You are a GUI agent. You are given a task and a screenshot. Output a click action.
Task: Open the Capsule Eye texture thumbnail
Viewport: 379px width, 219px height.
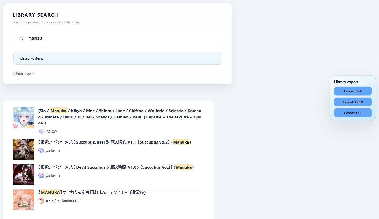pos(24,118)
